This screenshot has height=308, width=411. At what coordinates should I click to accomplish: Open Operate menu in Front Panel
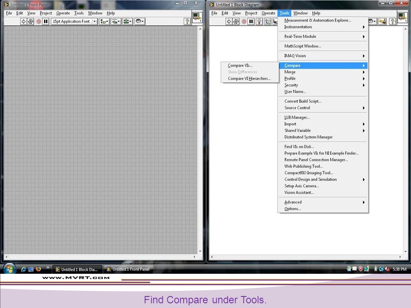coord(63,13)
